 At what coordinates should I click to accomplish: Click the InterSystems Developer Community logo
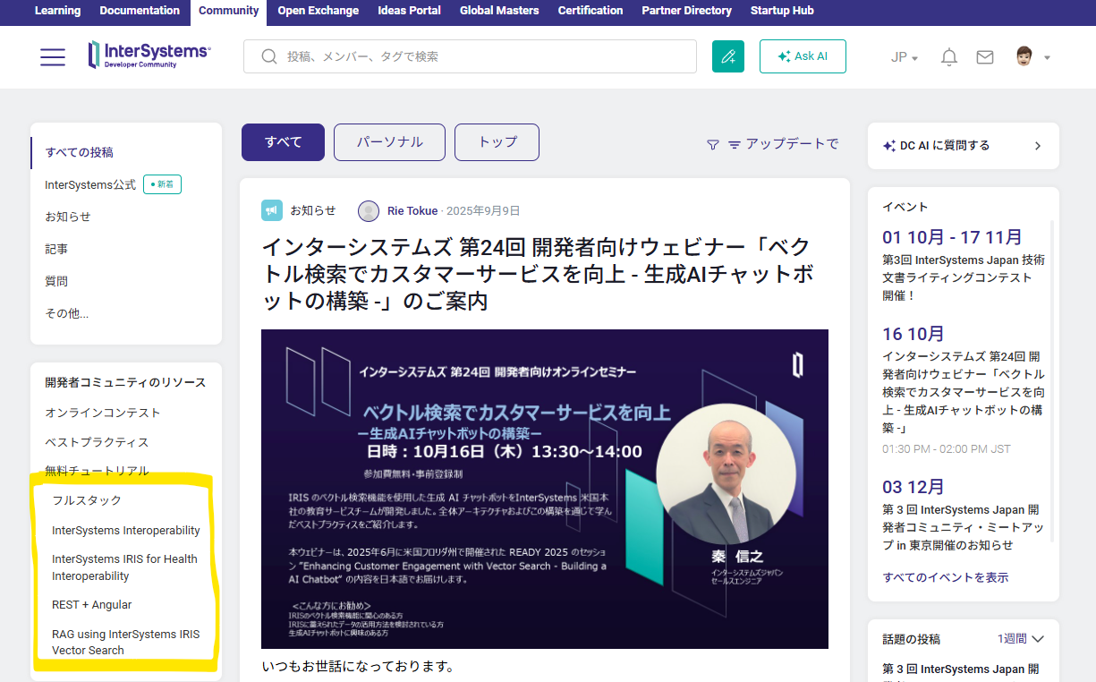tap(149, 55)
